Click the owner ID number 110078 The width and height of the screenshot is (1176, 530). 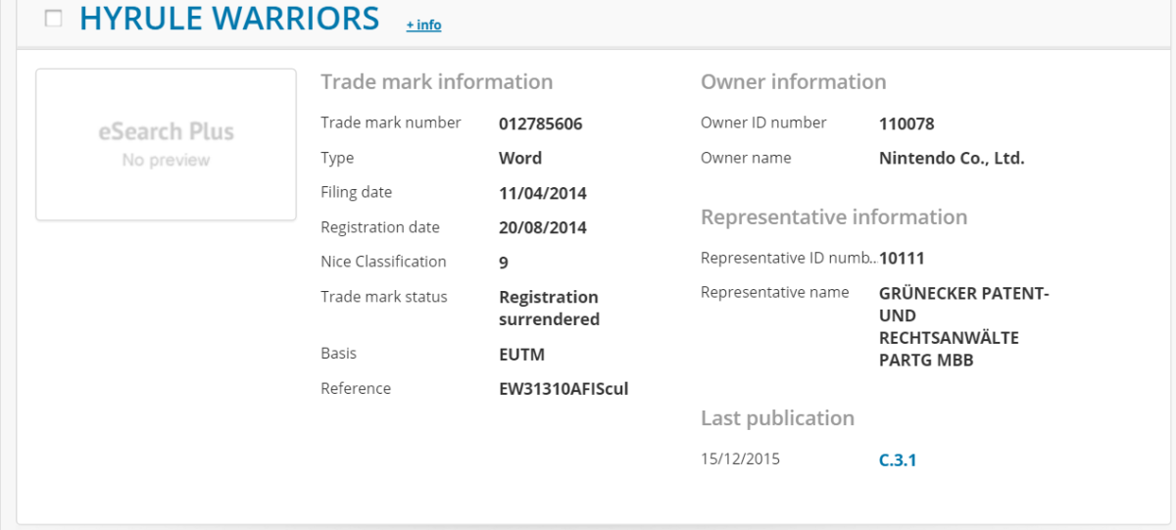point(906,123)
